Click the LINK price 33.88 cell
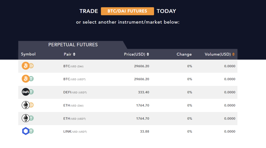266x148 pixels. (x=144, y=131)
